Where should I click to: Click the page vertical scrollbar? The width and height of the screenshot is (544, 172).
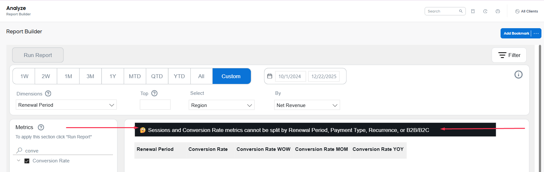[540, 108]
